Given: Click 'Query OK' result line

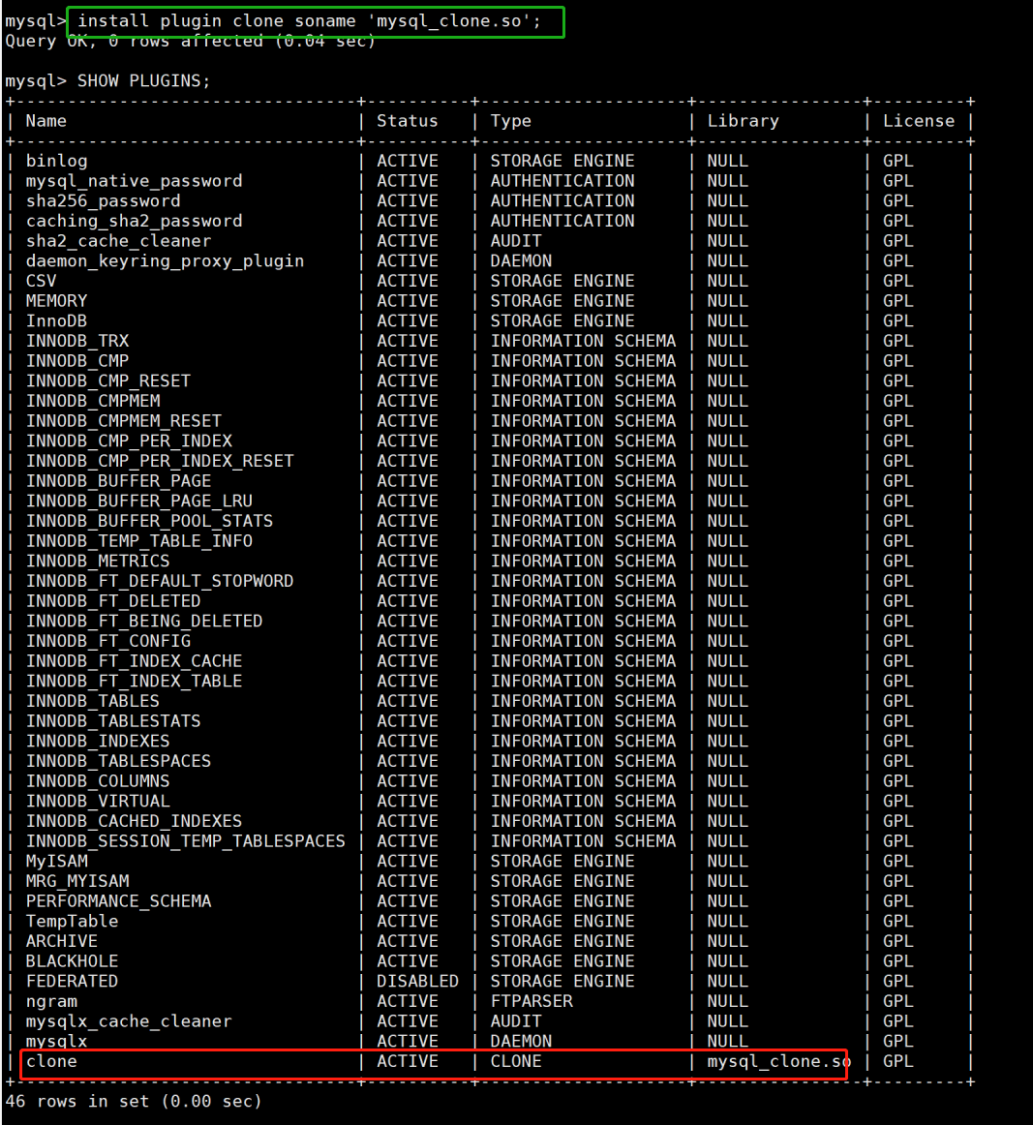Looking at the screenshot, I should coord(190,42).
